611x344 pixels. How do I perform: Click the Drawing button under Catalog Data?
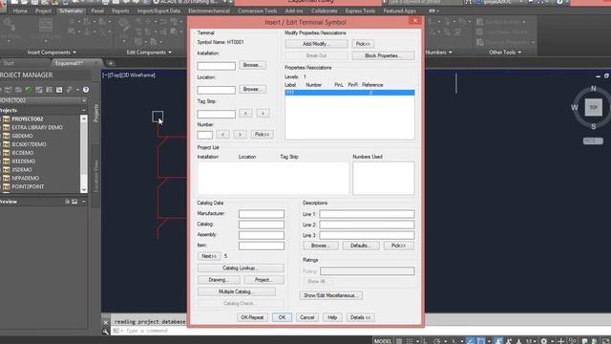(x=219, y=280)
